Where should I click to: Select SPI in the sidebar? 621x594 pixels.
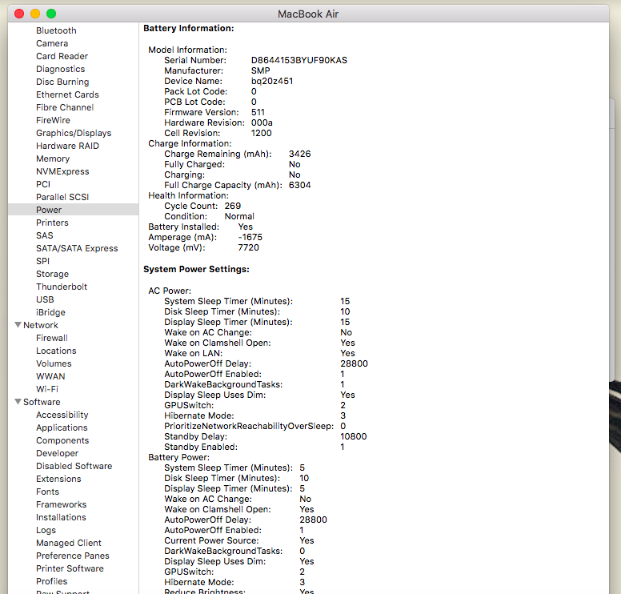coord(42,261)
